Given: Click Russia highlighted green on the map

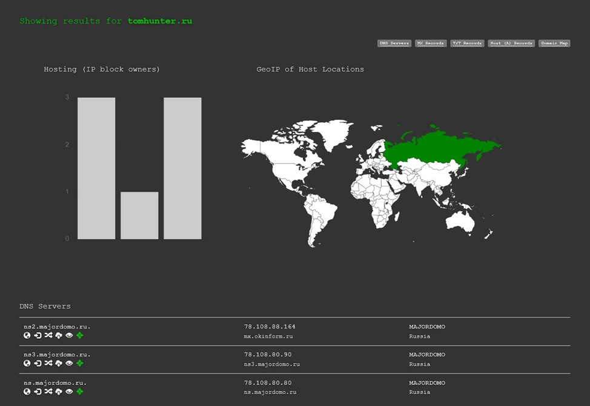Looking at the screenshot, I should 436,147.
